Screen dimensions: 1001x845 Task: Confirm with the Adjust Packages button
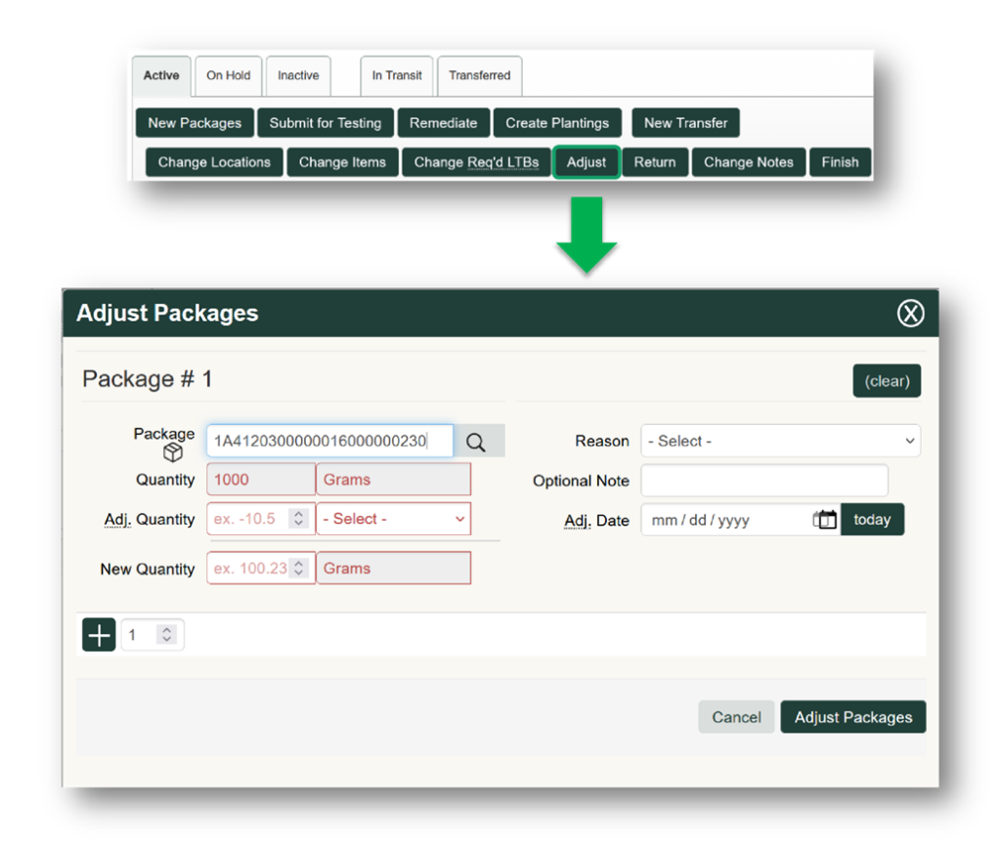[x=852, y=717]
